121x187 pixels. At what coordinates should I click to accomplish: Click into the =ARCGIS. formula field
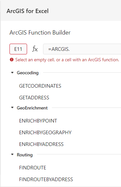(82, 49)
